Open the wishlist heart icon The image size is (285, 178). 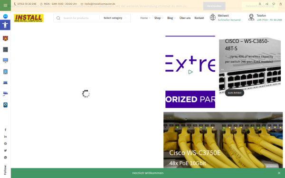[x=274, y=4]
